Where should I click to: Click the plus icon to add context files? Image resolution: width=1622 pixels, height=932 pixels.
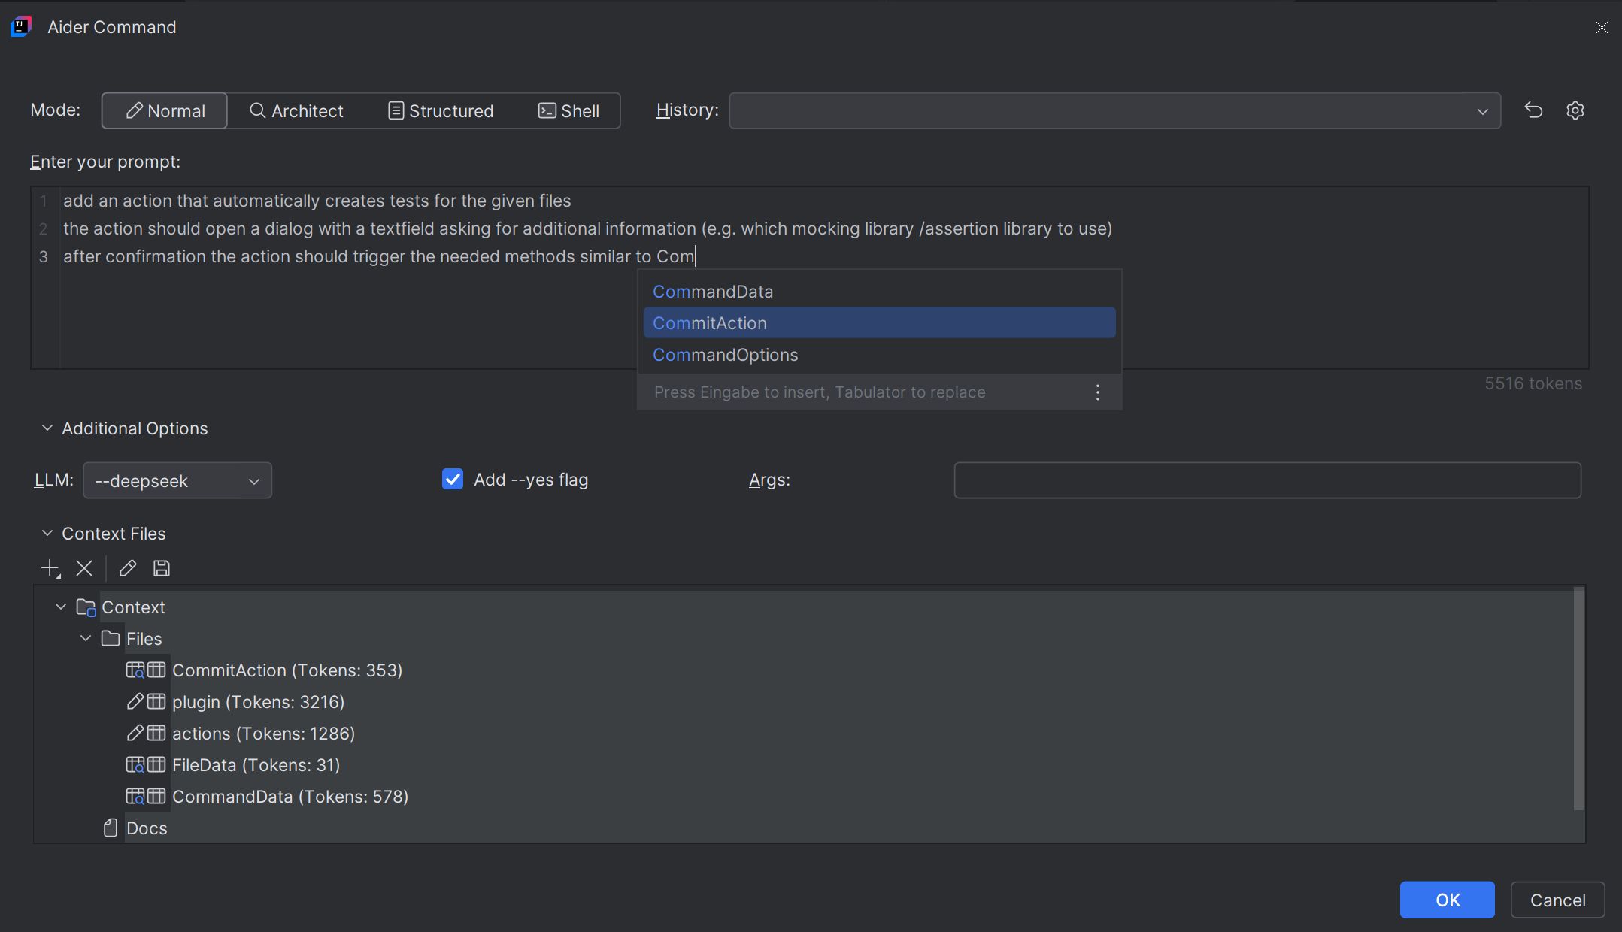click(x=50, y=568)
